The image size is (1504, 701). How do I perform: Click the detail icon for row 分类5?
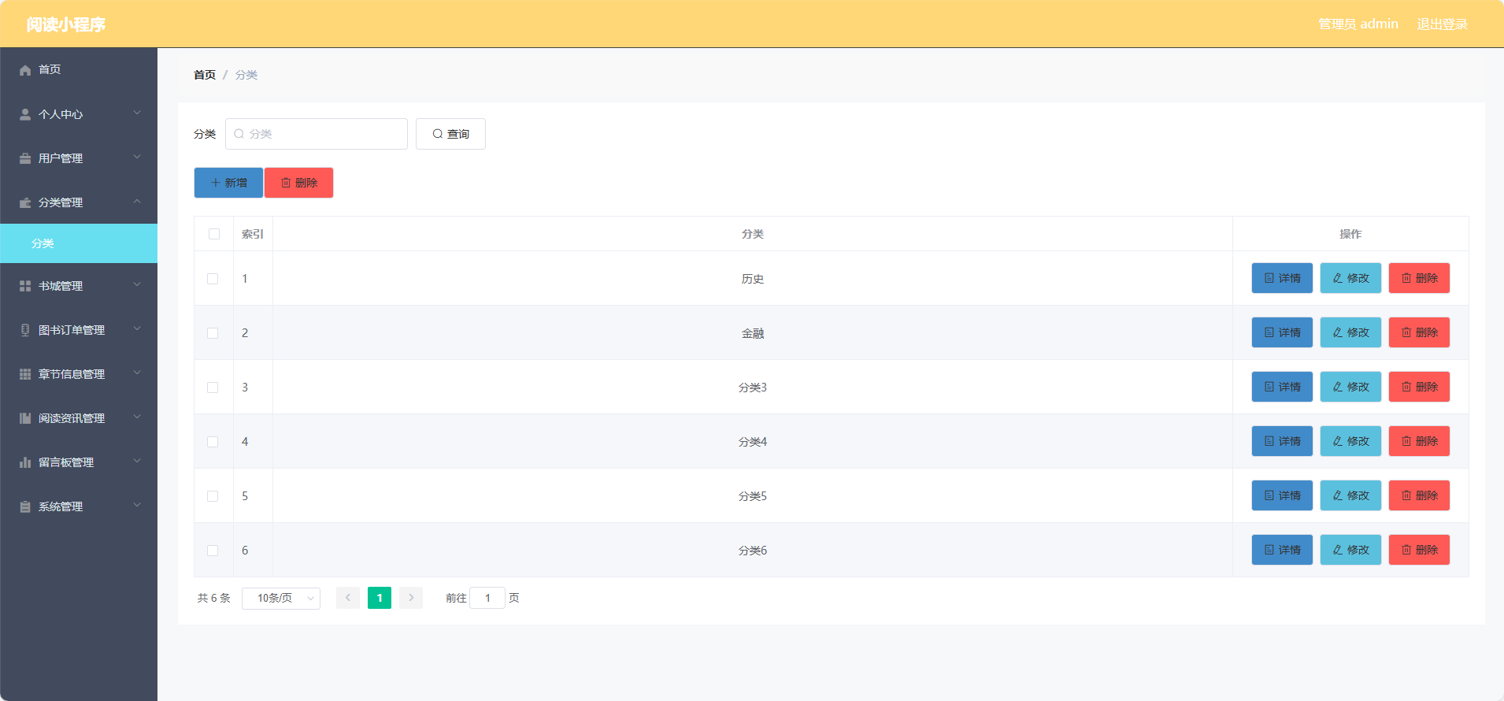coord(1269,495)
